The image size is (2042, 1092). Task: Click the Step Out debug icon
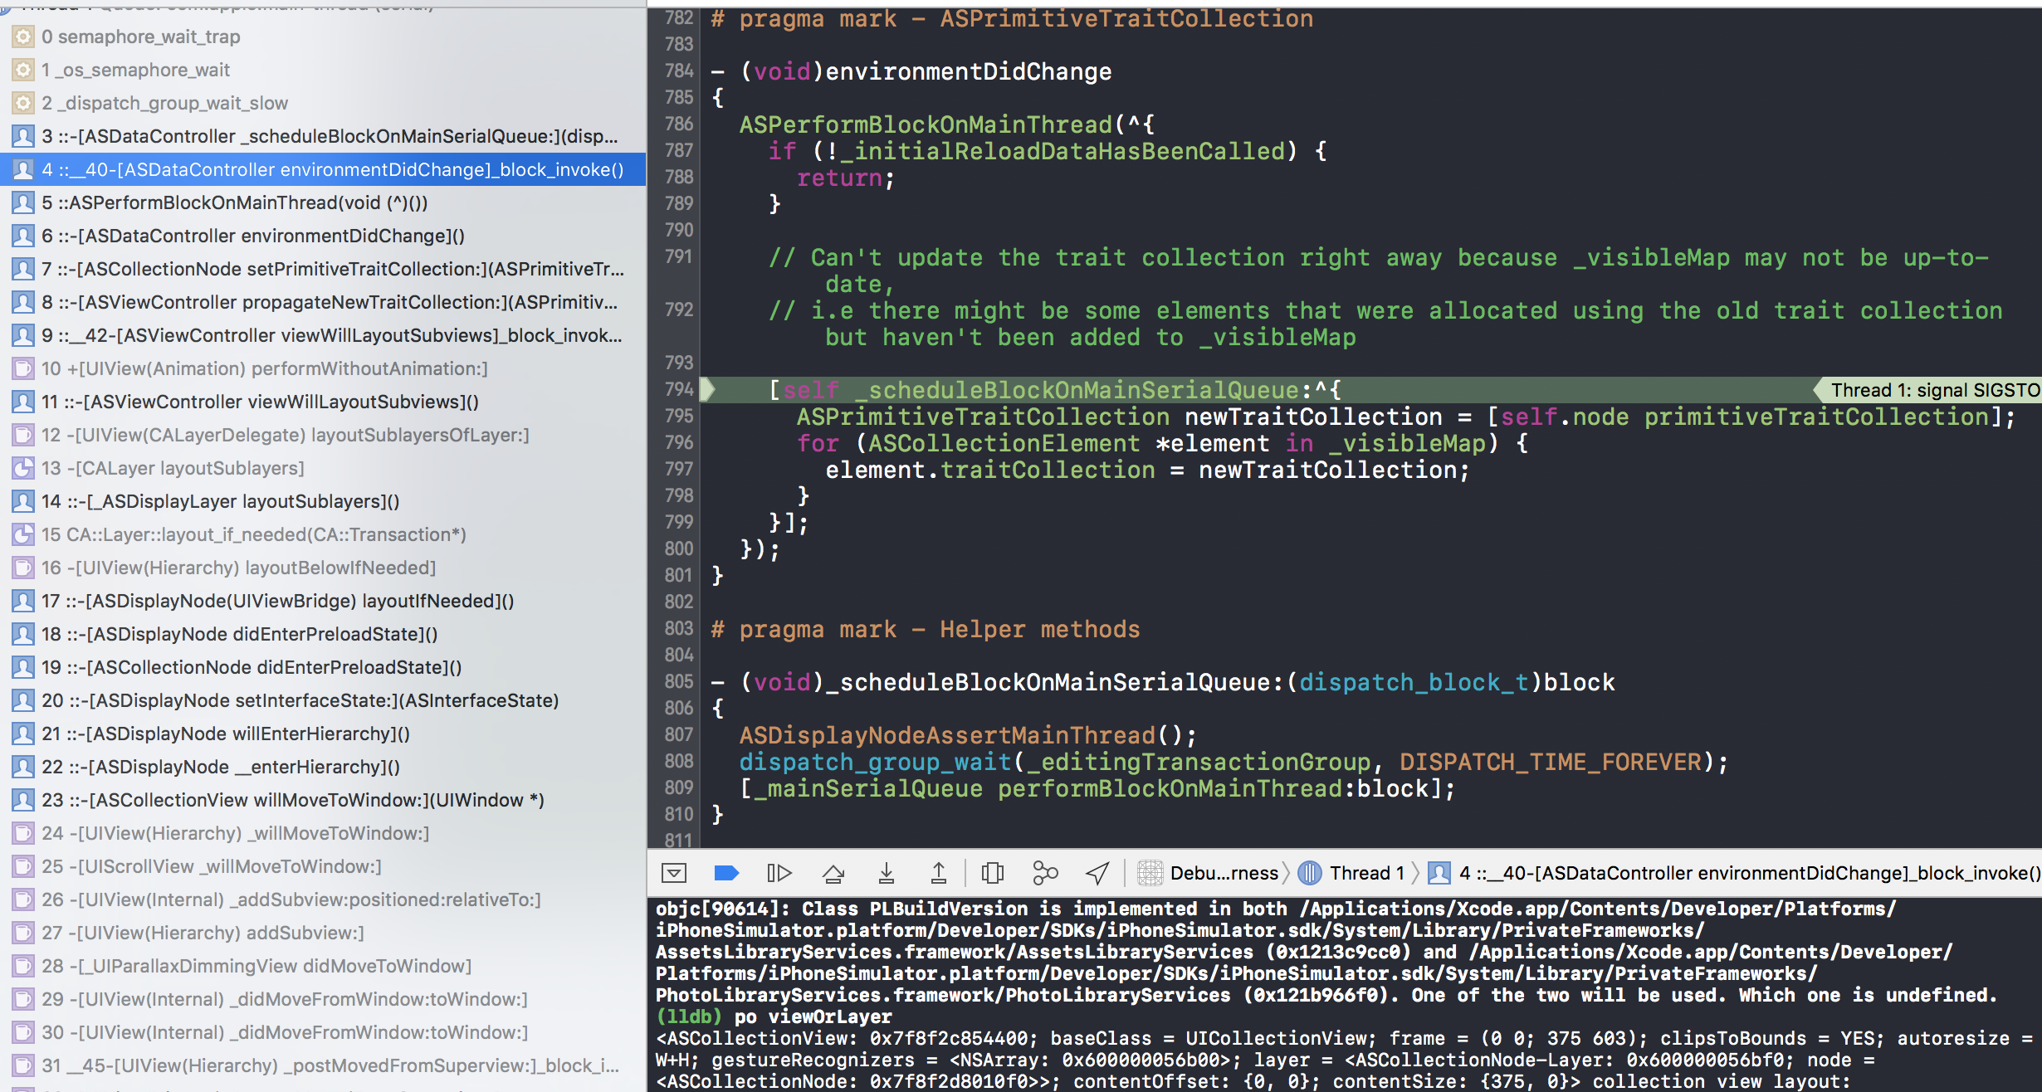[x=939, y=873]
